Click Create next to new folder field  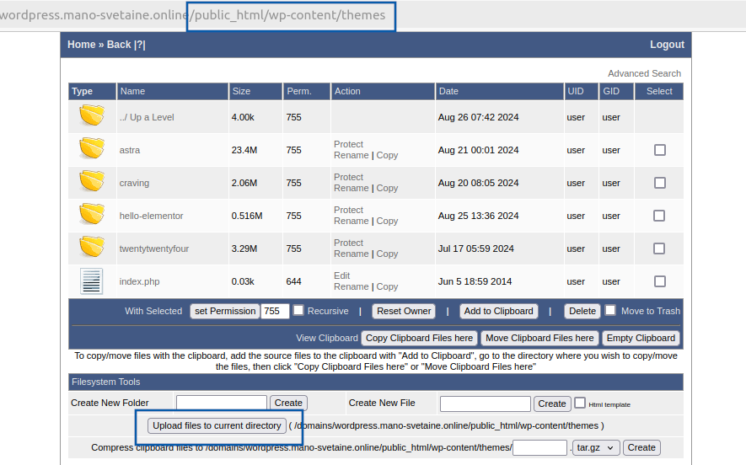click(288, 403)
